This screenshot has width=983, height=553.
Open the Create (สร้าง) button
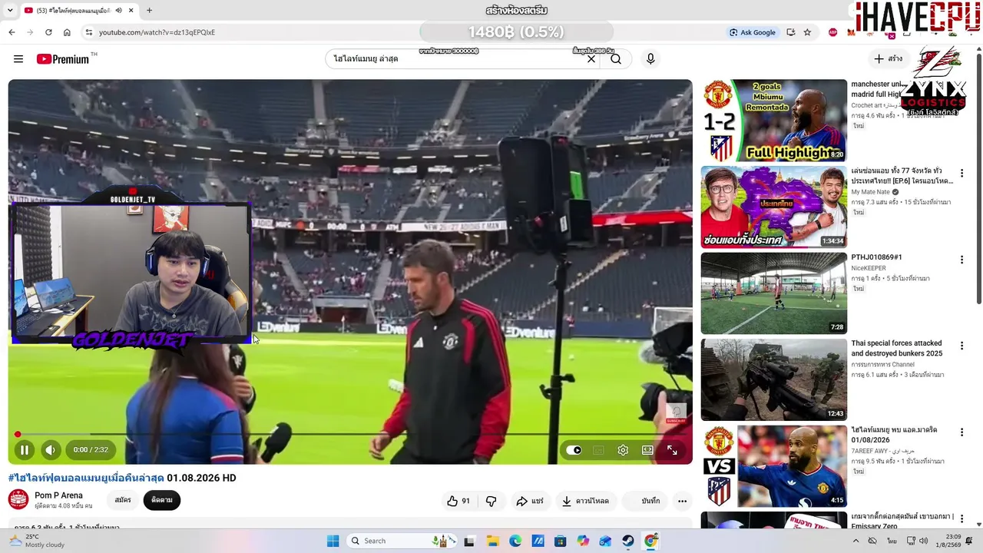[889, 58]
